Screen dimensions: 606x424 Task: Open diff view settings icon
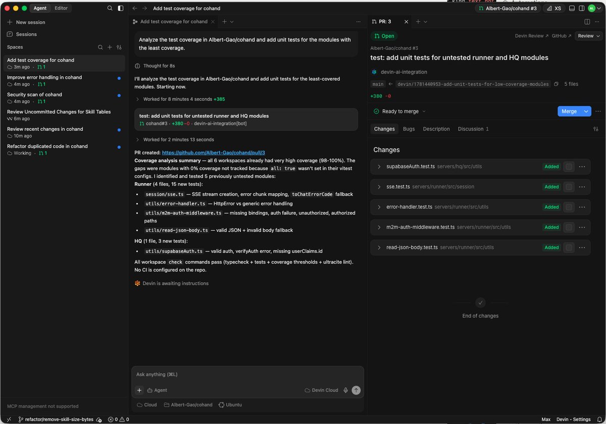click(596, 129)
